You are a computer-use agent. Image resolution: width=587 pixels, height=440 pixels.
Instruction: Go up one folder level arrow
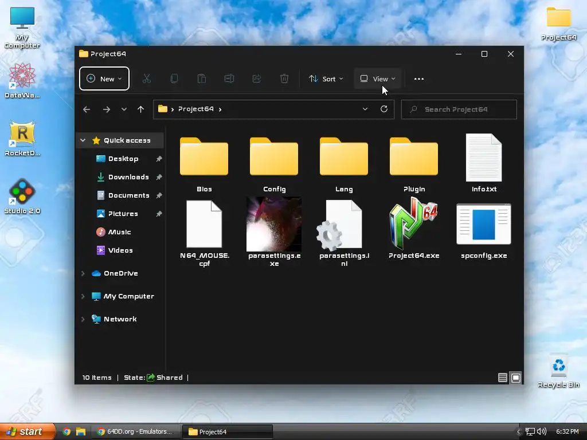[x=141, y=109]
